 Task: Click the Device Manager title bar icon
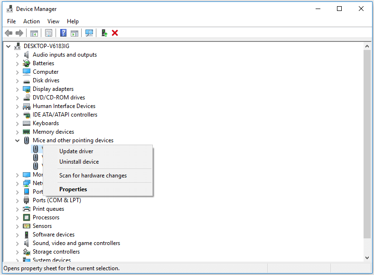10,9
